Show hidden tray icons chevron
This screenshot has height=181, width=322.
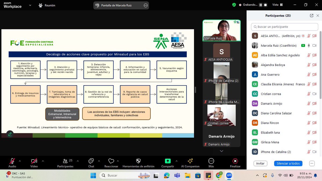(x=258, y=175)
